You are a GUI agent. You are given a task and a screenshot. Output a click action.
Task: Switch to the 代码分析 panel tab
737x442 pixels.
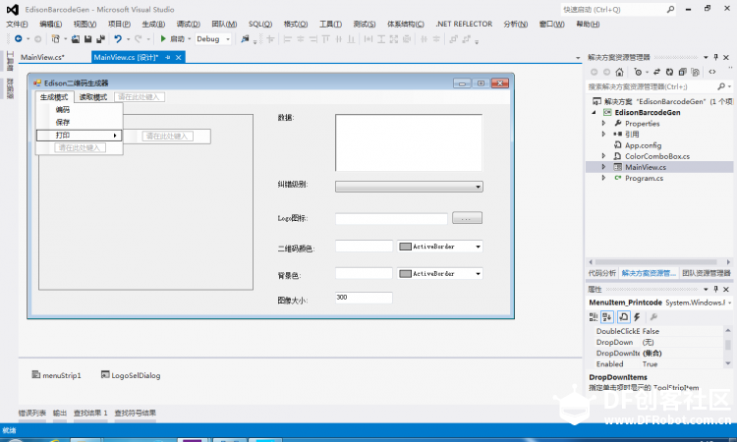601,273
